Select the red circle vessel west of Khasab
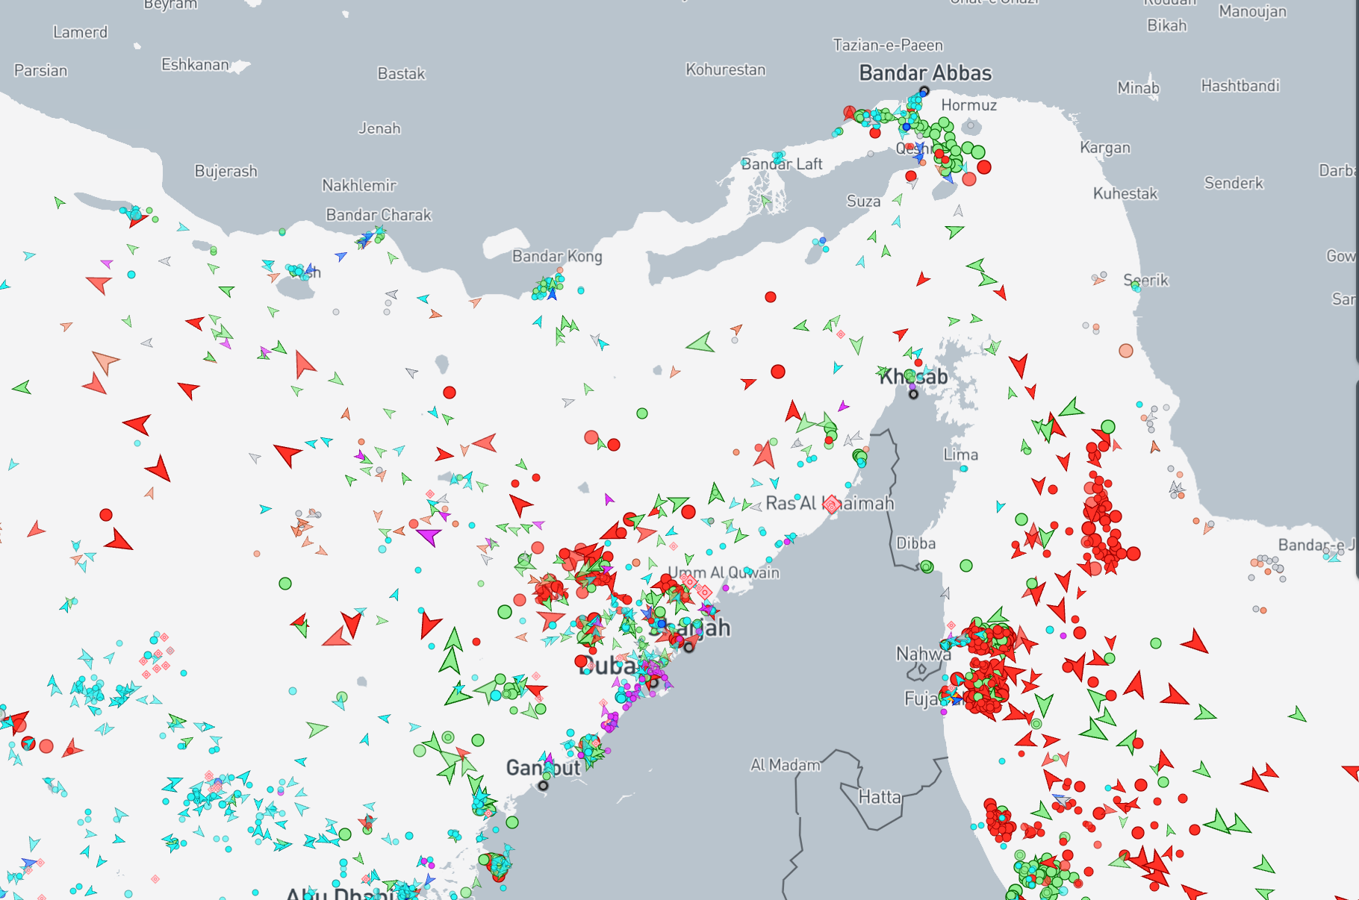This screenshot has height=900, width=1359. [x=778, y=372]
